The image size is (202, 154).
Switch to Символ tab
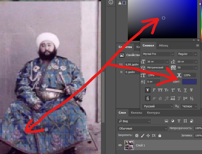tap(148, 46)
